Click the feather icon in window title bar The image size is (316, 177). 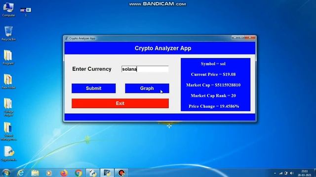click(x=66, y=38)
